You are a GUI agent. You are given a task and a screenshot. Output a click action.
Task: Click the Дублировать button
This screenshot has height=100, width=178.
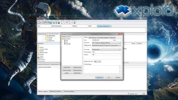77,73
